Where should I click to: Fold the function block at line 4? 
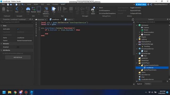(39, 28)
